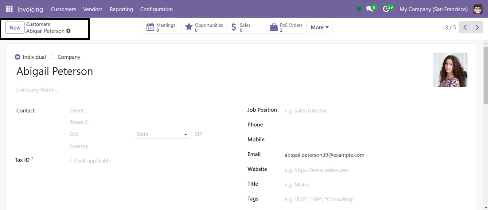
Task: Click the contact photo thumbnail
Action: coord(450,70)
